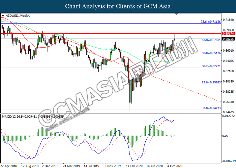Click the 24 Mar 2019 date label

[x=71, y=166]
